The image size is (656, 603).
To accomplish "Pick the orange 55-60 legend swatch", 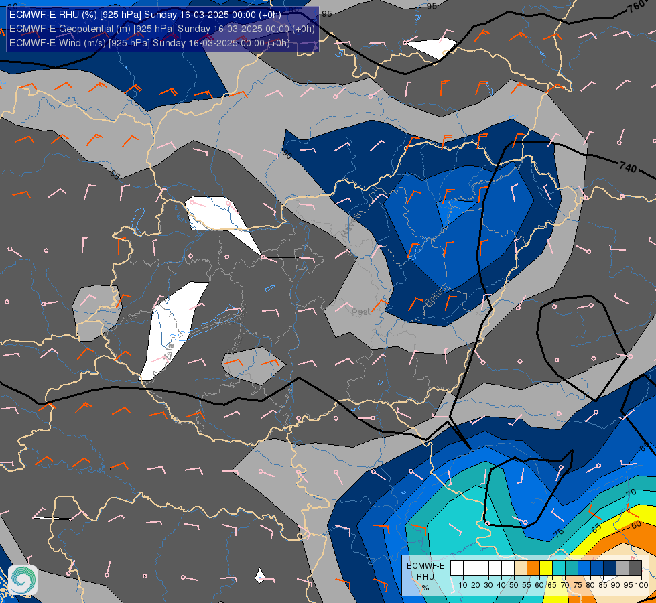I will tap(533, 567).
